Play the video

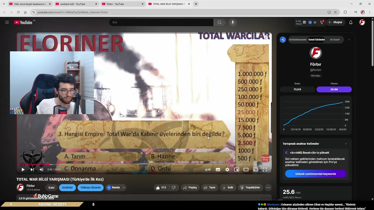(x=23, y=169)
